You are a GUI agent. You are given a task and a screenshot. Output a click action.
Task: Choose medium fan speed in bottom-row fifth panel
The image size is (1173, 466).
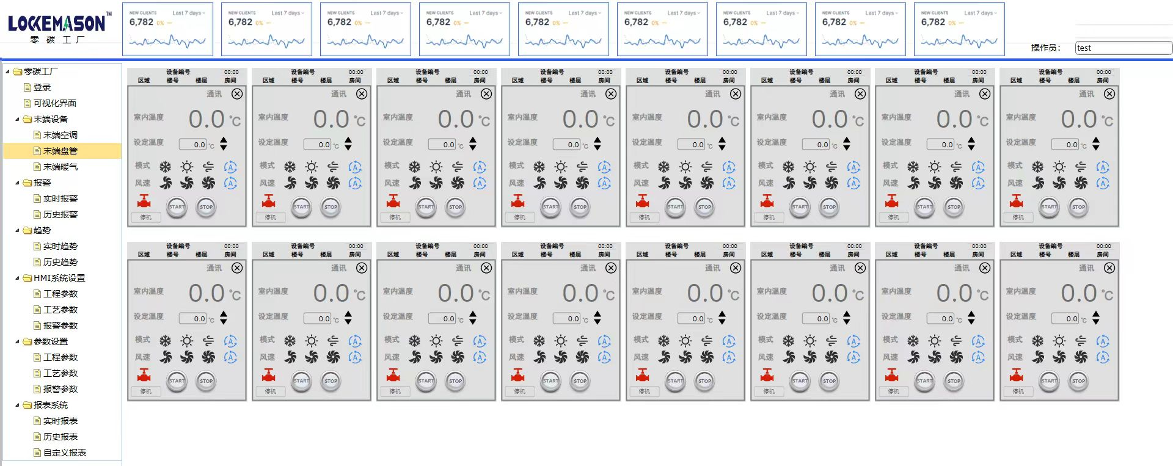coord(685,357)
